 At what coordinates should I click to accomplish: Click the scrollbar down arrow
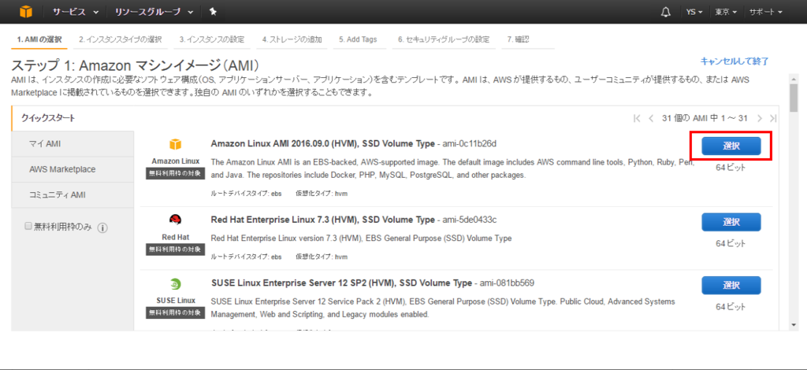click(x=794, y=325)
